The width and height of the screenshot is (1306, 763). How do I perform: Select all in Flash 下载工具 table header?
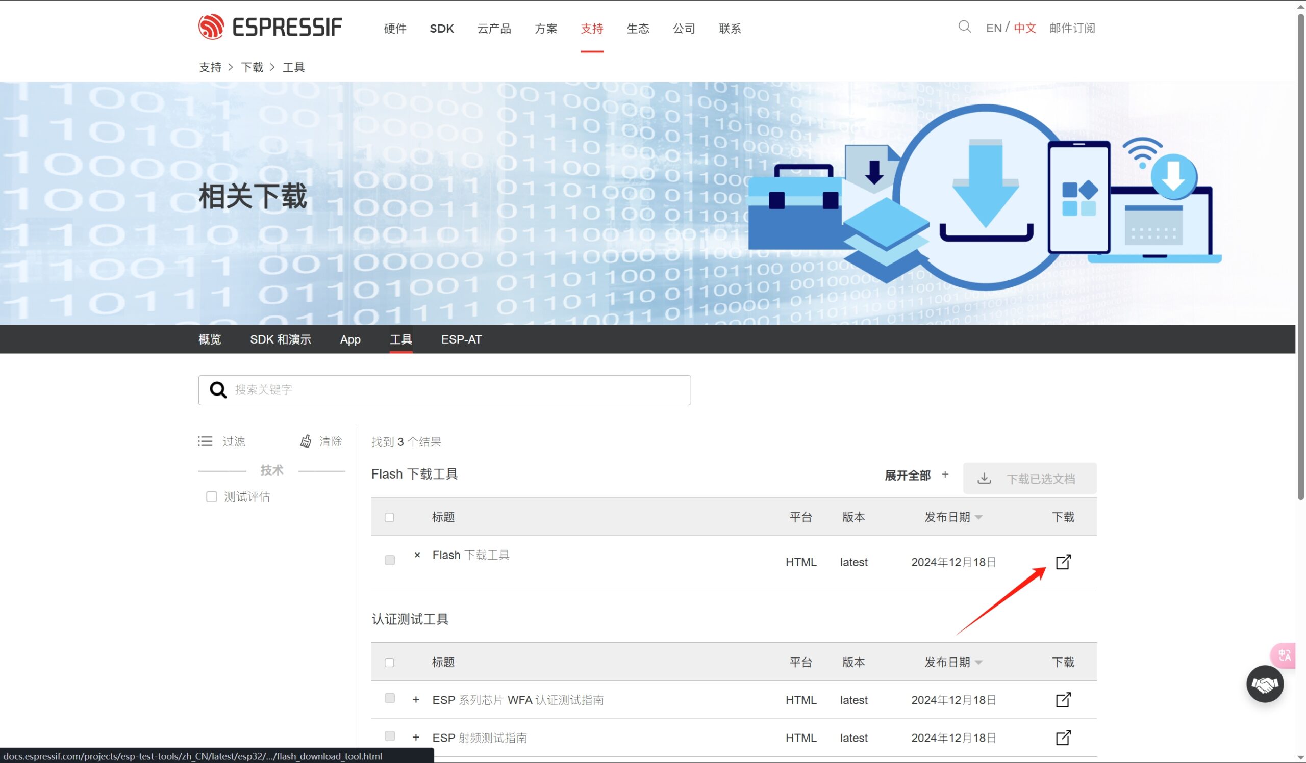coord(389,518)
